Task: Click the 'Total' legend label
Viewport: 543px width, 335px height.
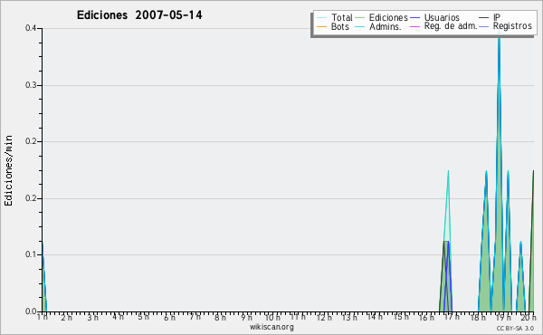Action: click(341, 17)
